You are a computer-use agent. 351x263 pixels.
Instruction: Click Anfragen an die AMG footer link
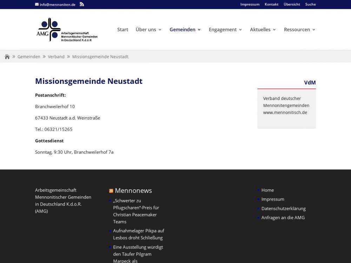(283, 218)
